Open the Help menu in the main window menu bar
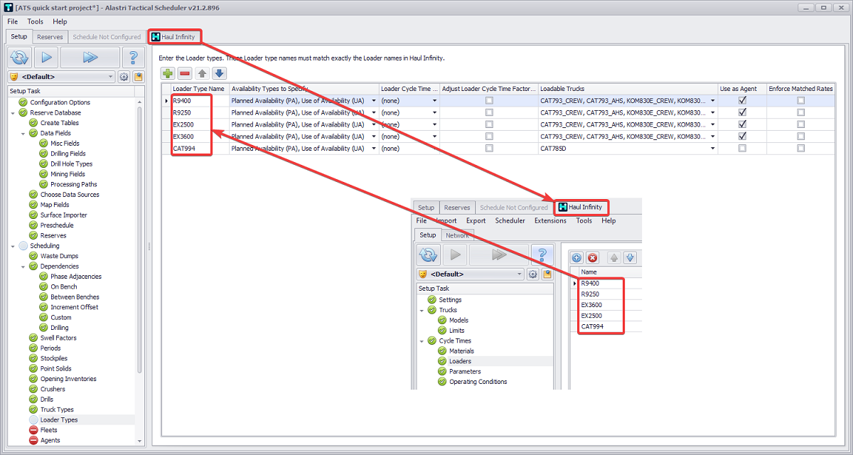 tap(60, 21)
